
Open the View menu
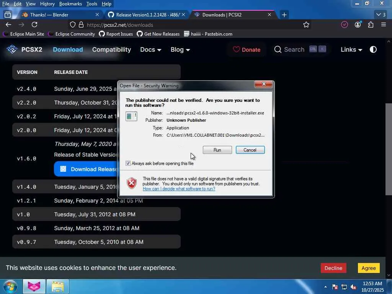(x=31, y=4)
